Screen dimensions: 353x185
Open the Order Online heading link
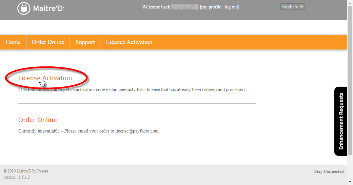click(x=37, y=120)
